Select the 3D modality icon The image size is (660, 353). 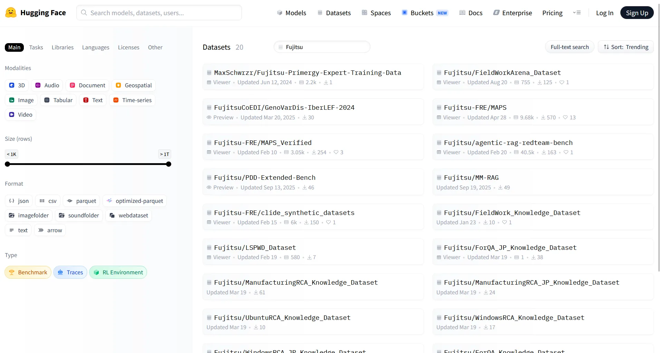pyautogui.click(x=12, y=85)
